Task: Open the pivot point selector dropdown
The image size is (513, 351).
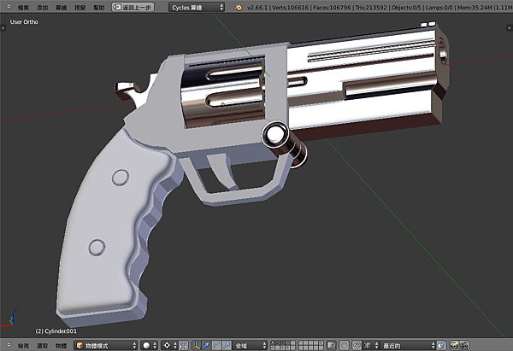Action: pos(169,345)
